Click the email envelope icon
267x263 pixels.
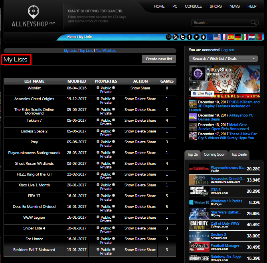click(x=168, y=37)
